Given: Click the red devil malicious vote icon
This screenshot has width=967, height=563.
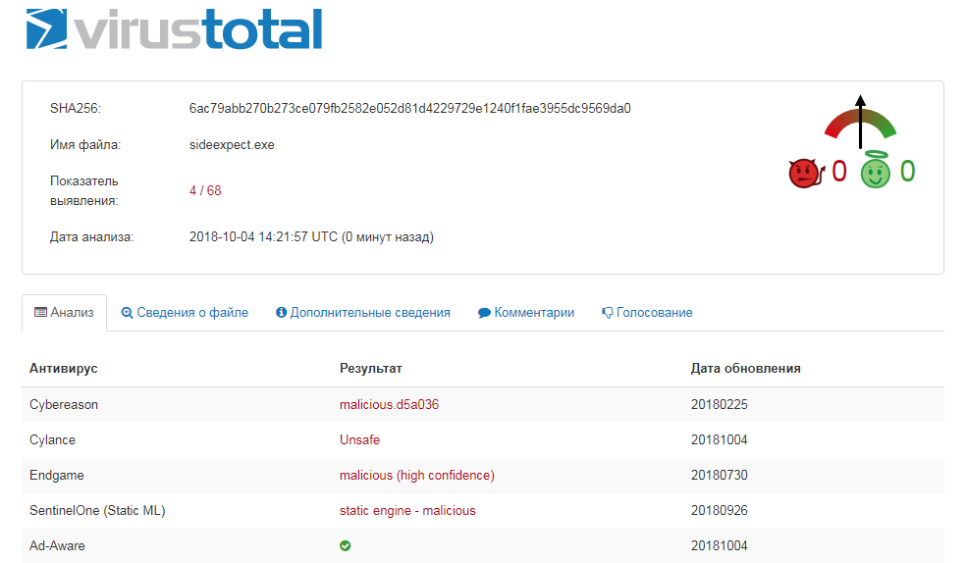Looking at the screenshot, I should [x=806, y=173].
